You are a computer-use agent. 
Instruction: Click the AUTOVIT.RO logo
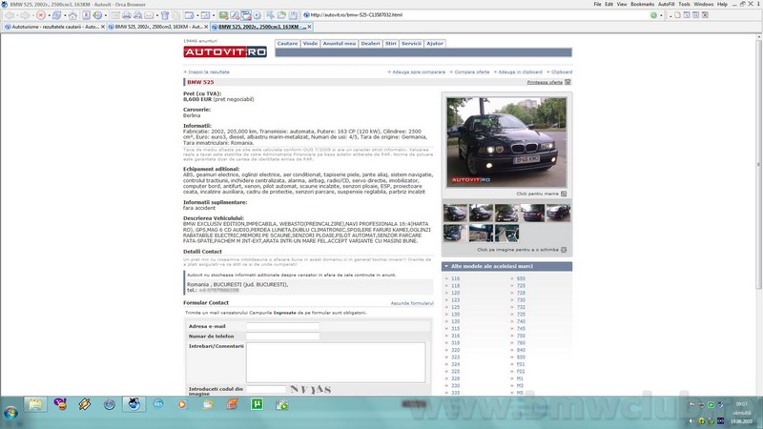point(225,52)
